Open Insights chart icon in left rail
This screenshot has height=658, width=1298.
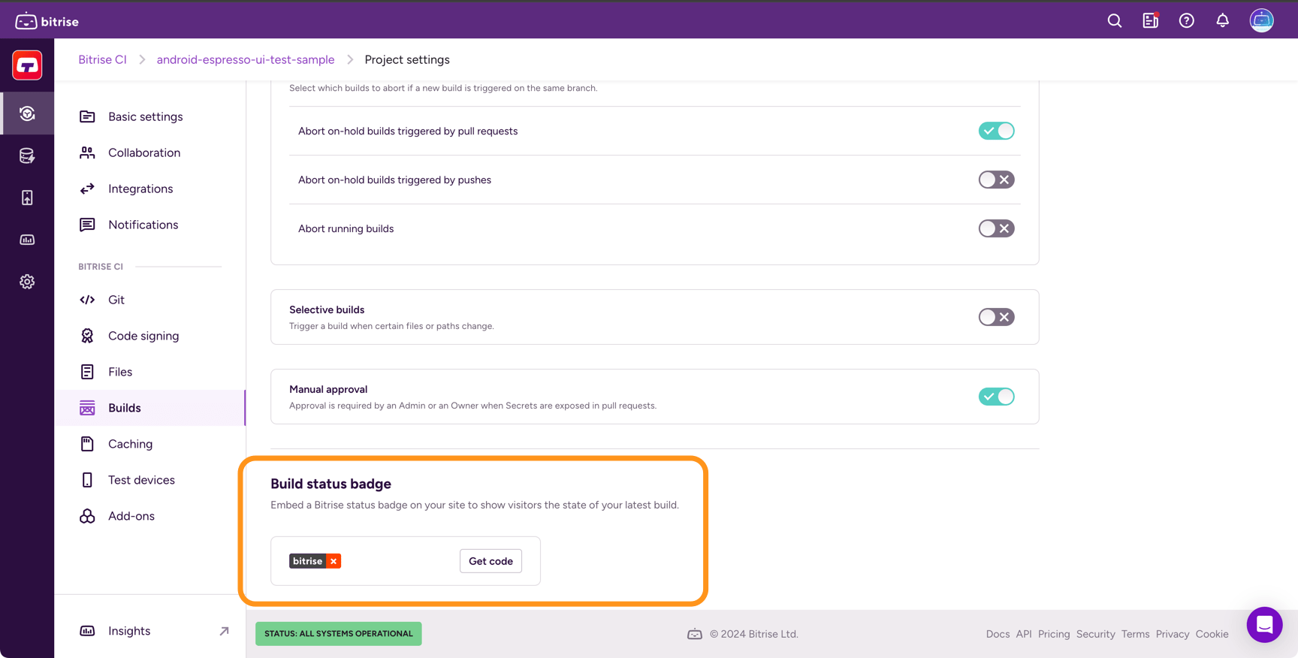(x=27, y=240)
